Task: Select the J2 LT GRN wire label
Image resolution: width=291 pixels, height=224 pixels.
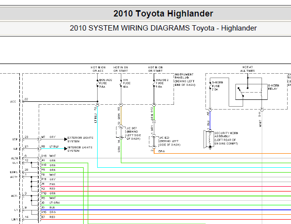Action: tap(50, 203)
